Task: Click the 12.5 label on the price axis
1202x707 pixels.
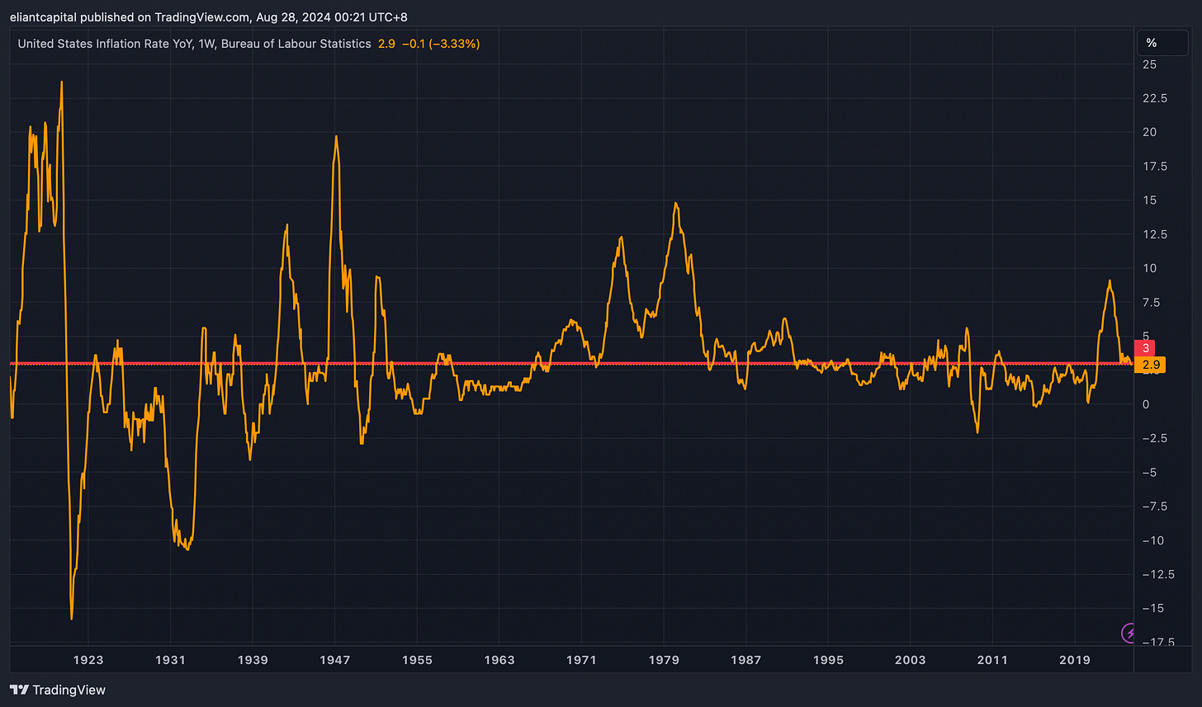Action: [x=1153, y=234]
